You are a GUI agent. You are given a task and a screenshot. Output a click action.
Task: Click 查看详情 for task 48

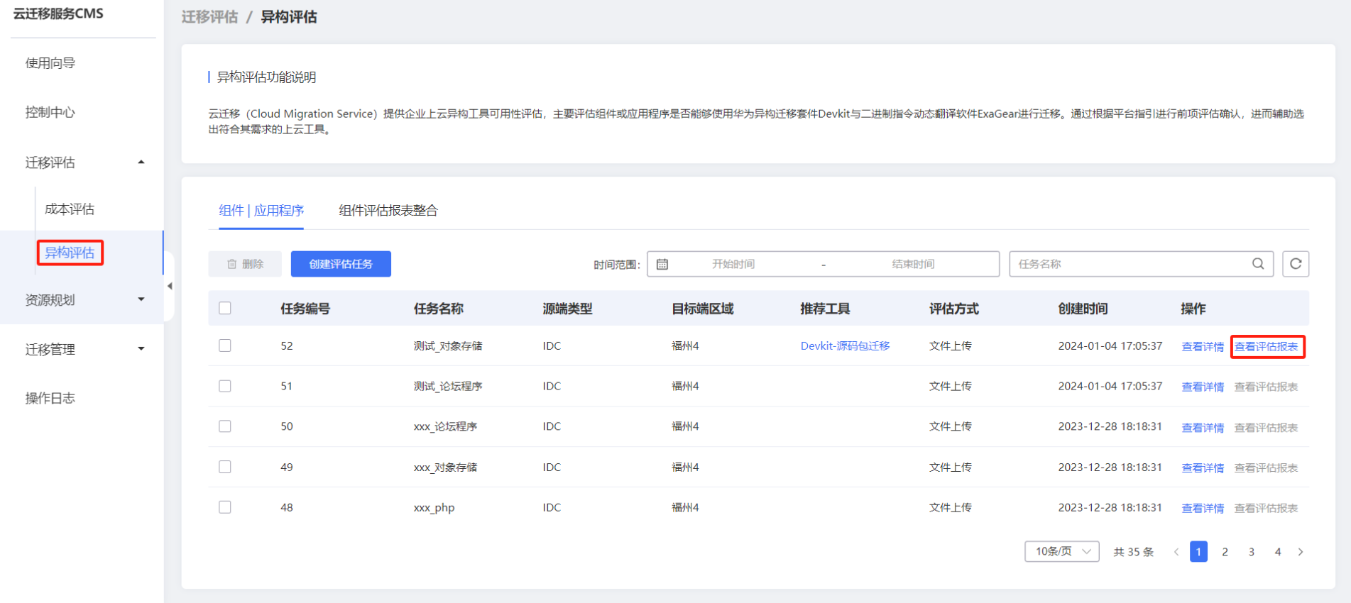[x=1203, y=508]
